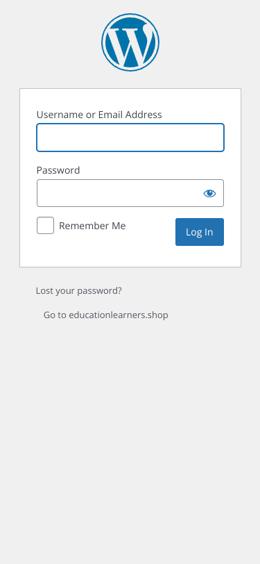Enable the Remember Me option box

(x=45, y=226)
